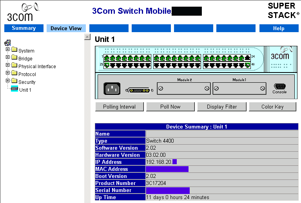Select the Module 2 expansion slot

(x=184, y=89)
